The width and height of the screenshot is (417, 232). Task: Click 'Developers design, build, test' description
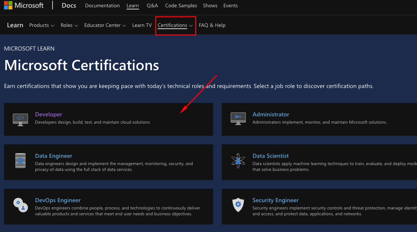coord(93,122)
